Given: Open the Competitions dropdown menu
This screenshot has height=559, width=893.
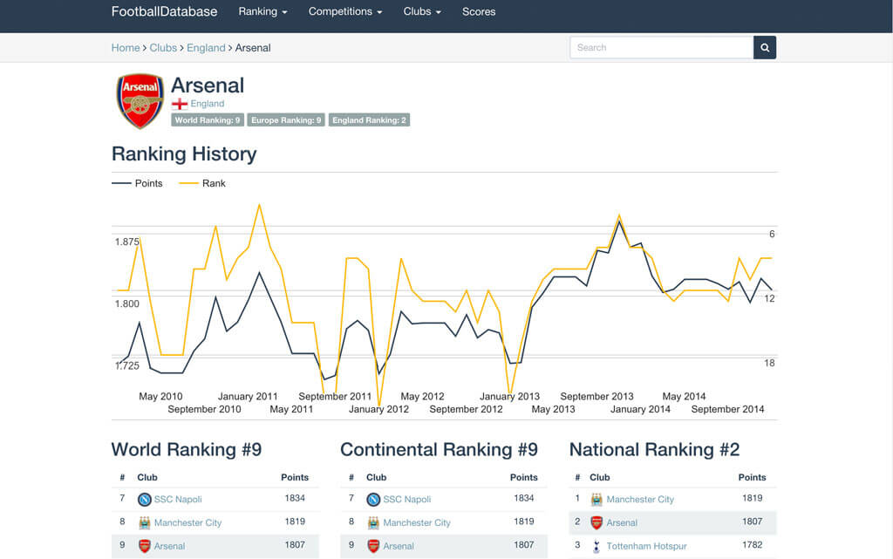Looking at the screenshot, I should click(345, 11).
